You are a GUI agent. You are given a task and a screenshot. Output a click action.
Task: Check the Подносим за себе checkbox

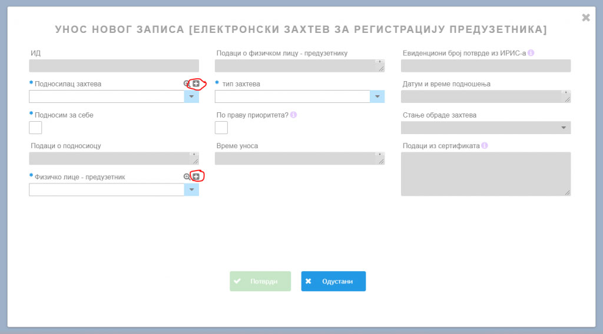click(x=35, y=128)
